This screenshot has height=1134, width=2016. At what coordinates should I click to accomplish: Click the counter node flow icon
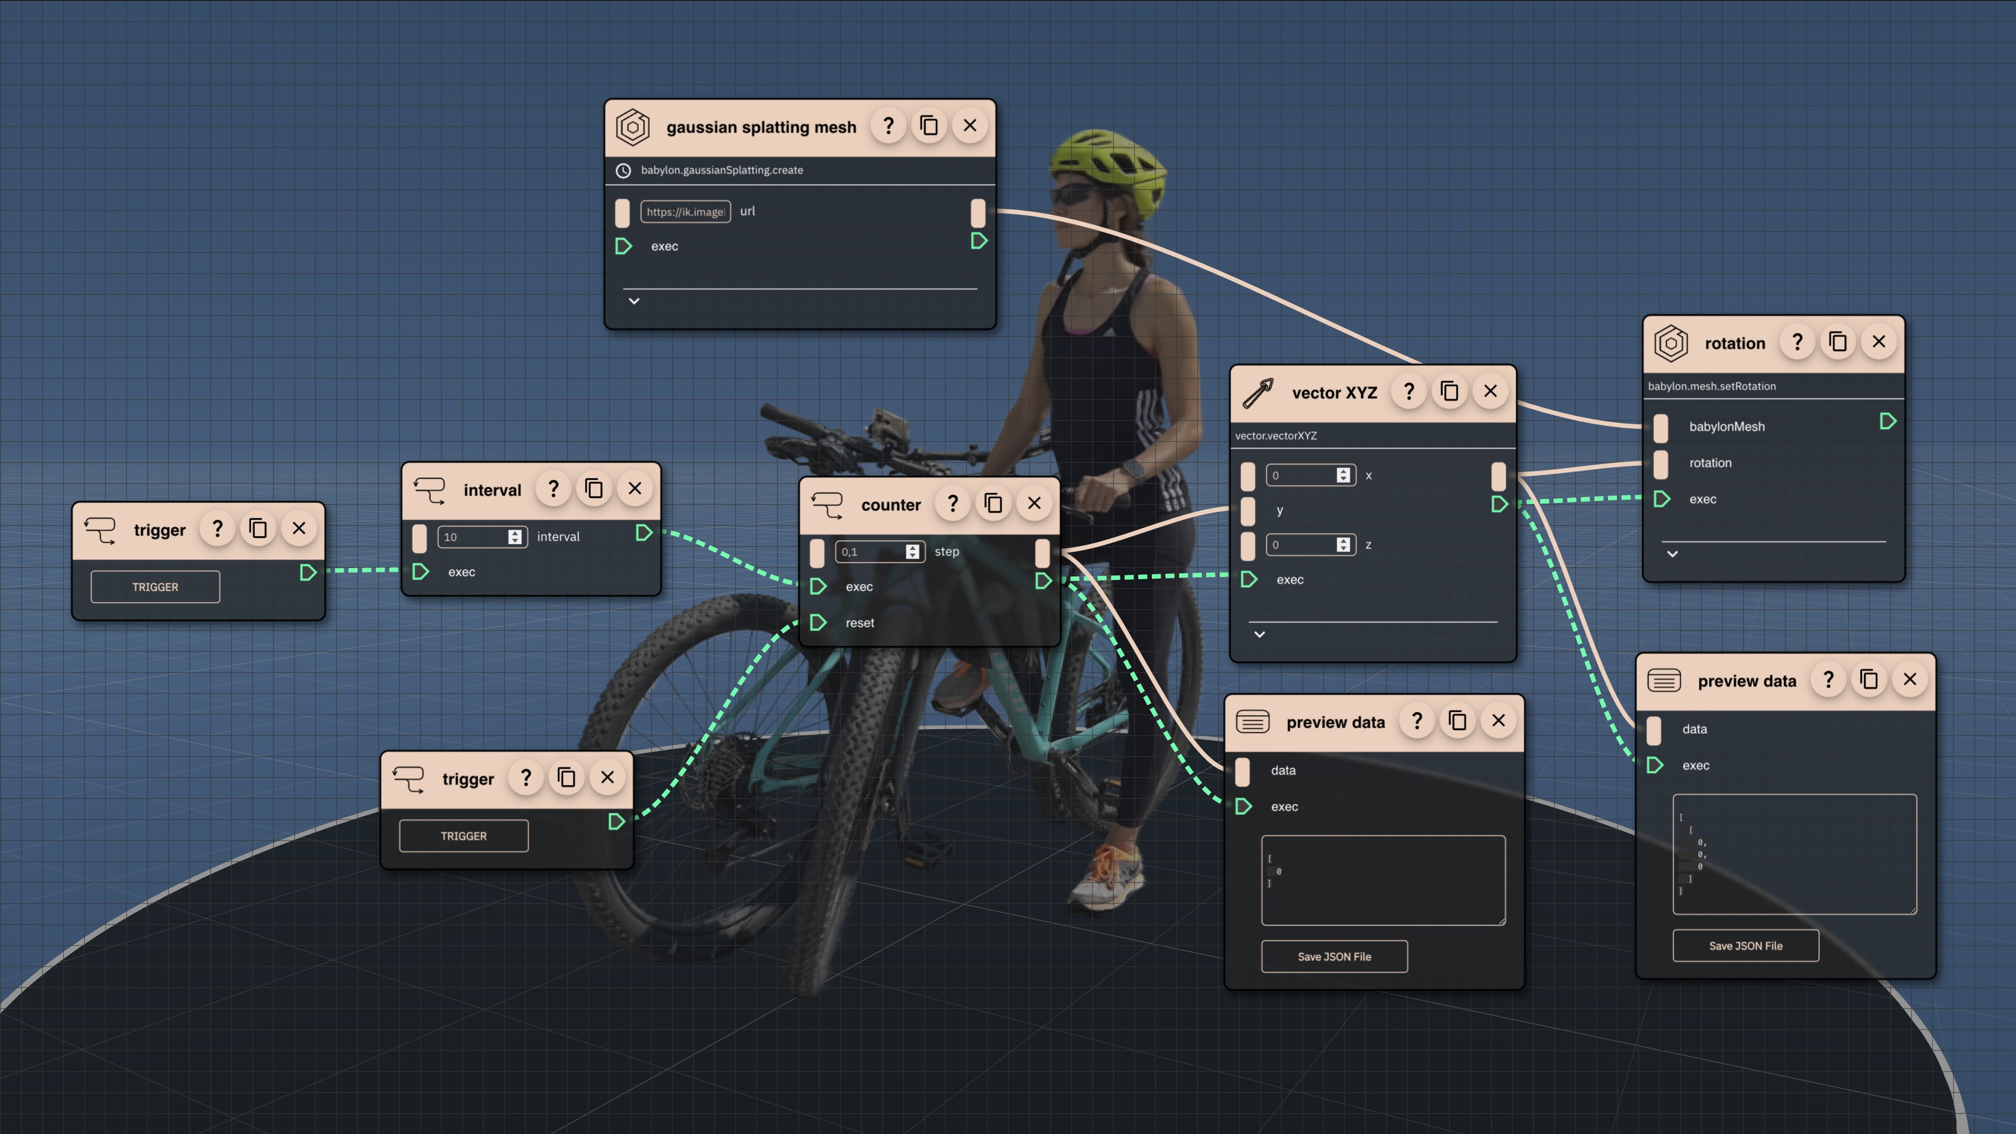pyautogui.click(x=827, y=506)
